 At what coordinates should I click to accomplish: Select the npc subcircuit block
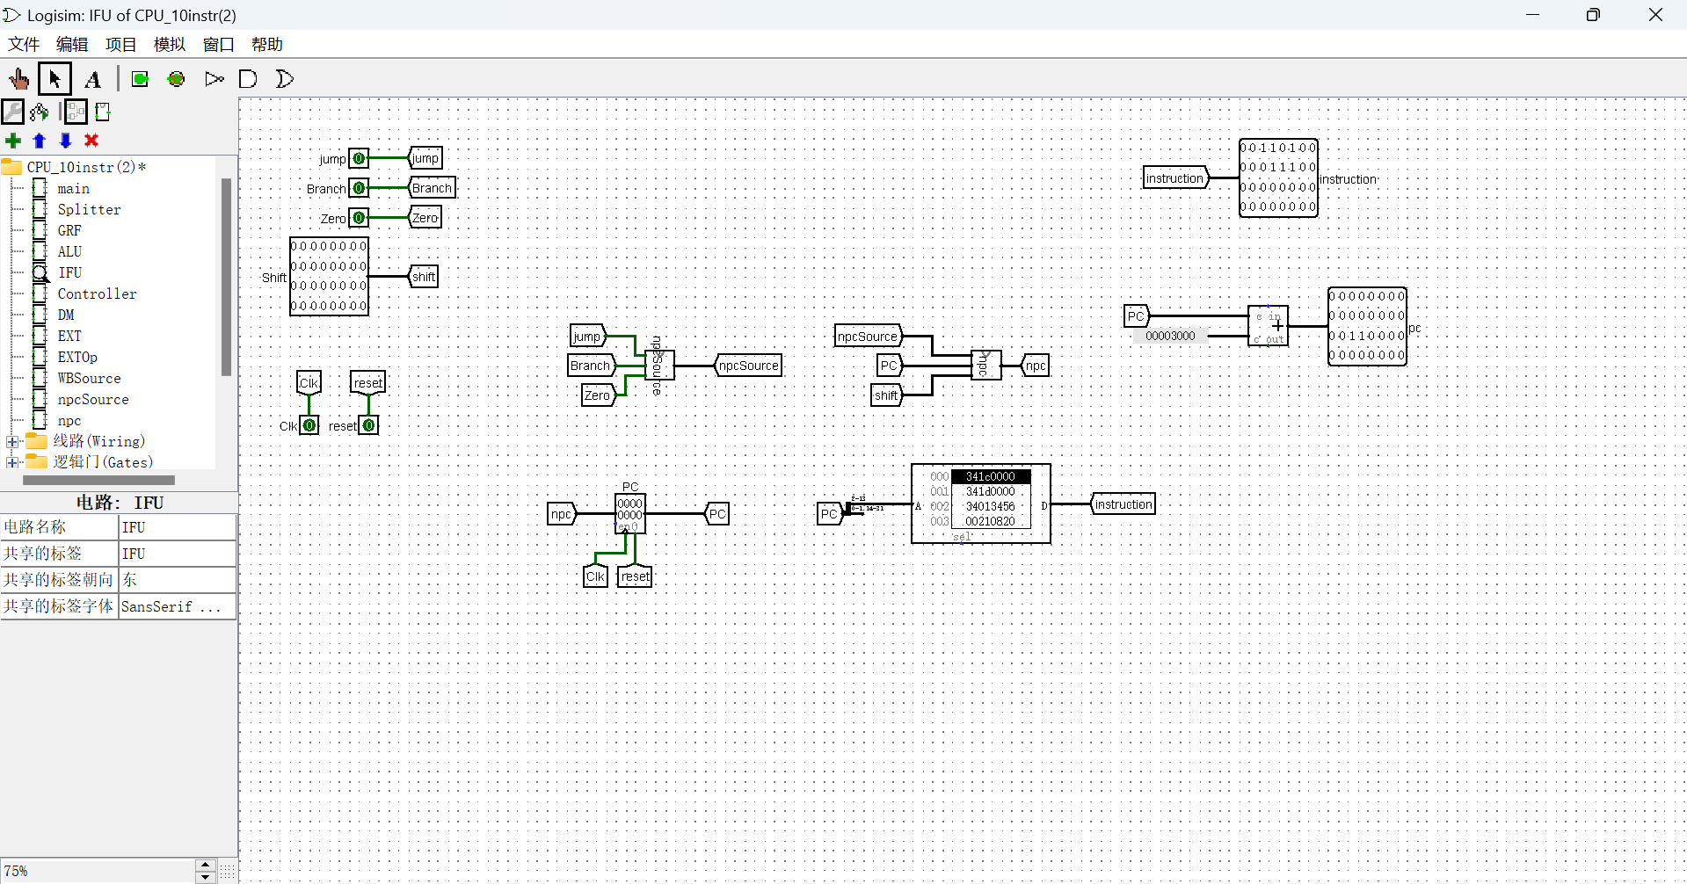pyautogui.click(x=985, y=365)
